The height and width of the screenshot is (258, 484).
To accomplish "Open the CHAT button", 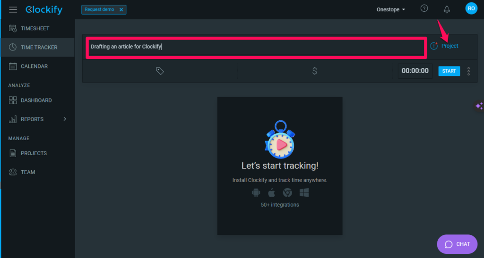I will (457, 244).
